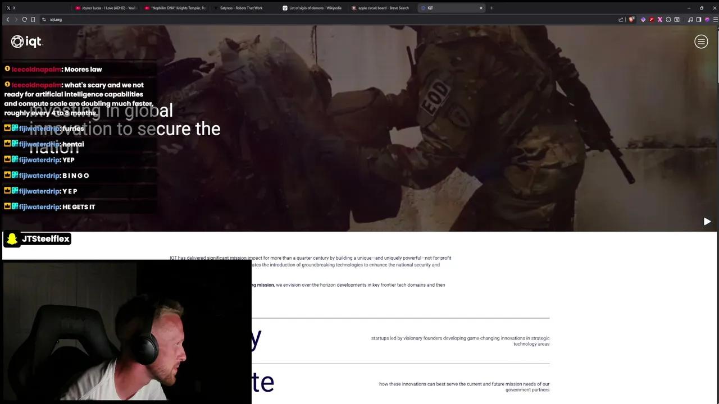The image size is (719, 404).
Task: Open the IQT site circular menu button
Action: click(x=701, y=42)
